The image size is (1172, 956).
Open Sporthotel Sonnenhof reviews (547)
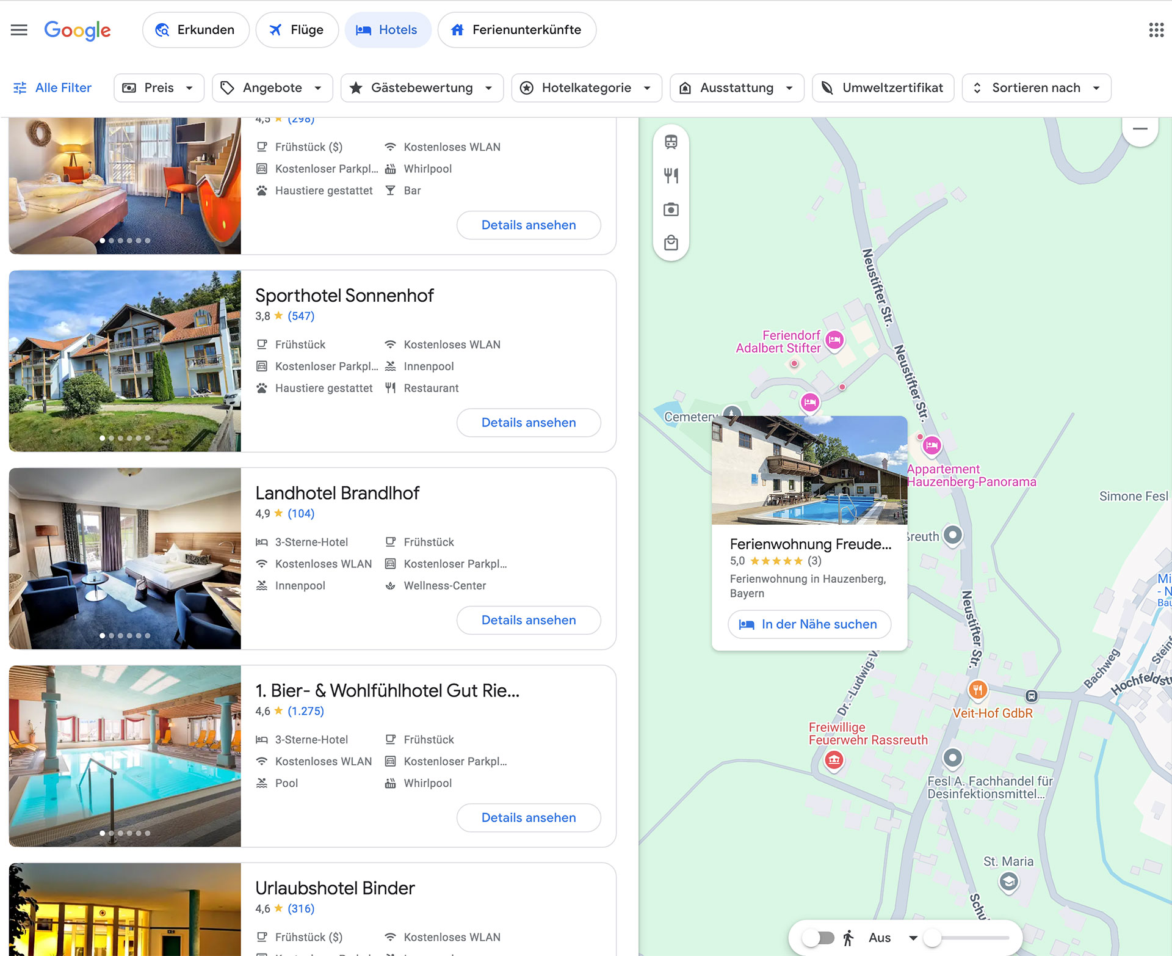tap(301, 316)
